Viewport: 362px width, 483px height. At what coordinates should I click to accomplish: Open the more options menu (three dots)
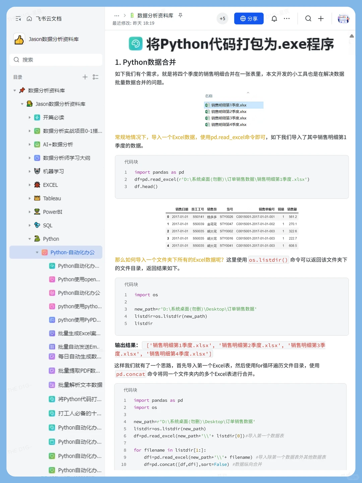coord(287,19)
